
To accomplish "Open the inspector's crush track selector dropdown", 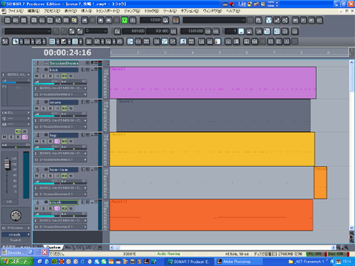I will 16,235.
